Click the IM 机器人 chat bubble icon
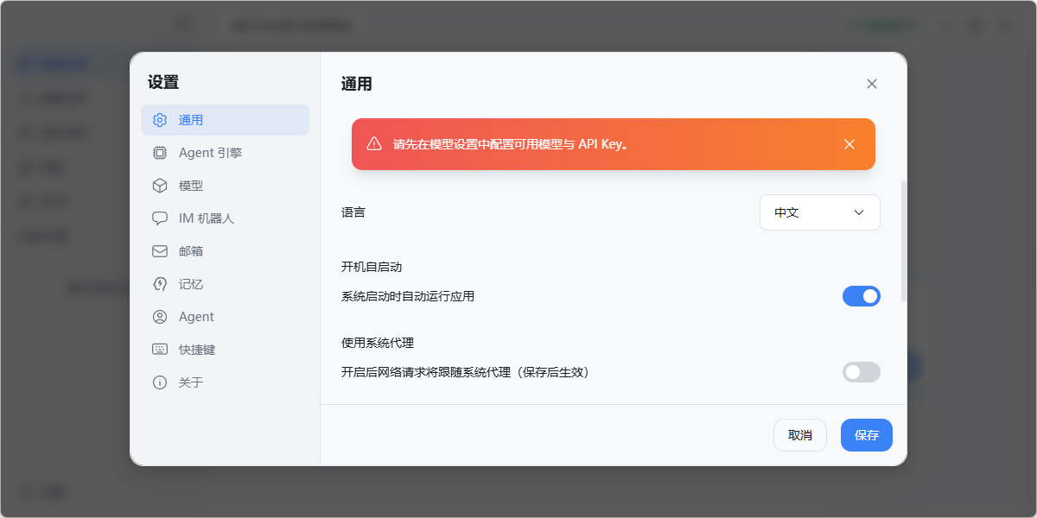The height and width of the screenshot is (518, 1037). click(160, 218)
